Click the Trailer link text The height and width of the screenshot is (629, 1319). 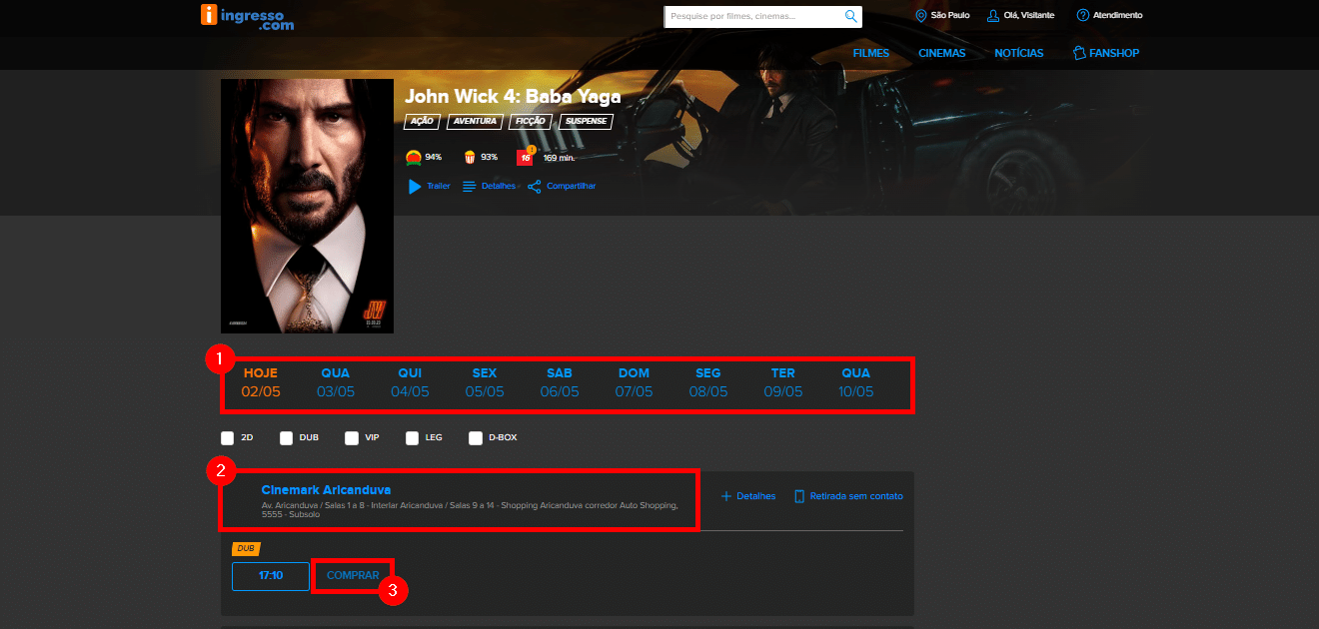click(x=439, y=186)
